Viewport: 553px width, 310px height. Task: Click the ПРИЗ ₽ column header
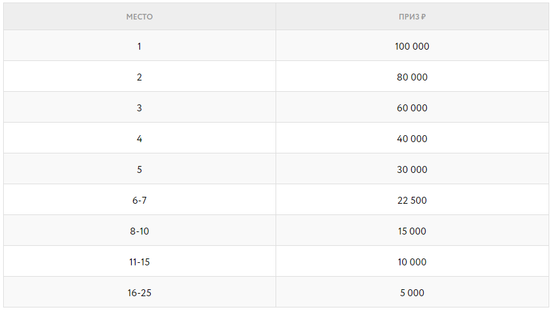pos(412,17)
